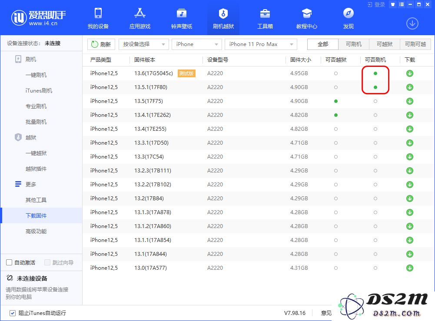Open the iPhone 11 Pro Max model dropdown

click(261, 44)
